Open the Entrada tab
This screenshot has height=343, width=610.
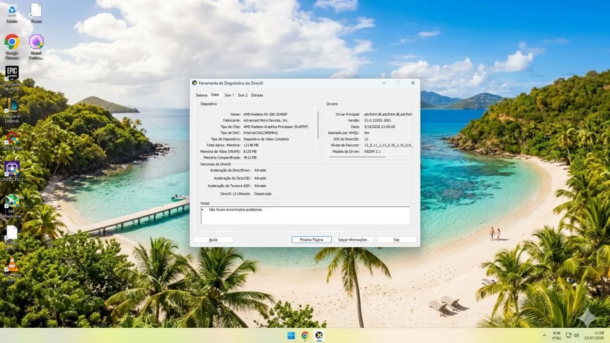257,95
